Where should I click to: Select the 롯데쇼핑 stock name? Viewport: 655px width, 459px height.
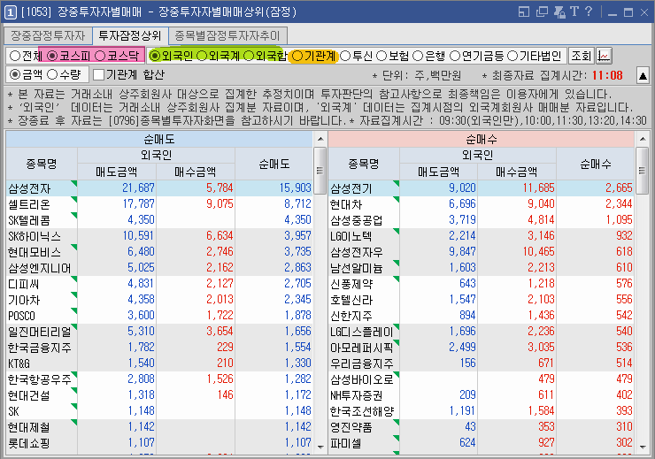29,444
